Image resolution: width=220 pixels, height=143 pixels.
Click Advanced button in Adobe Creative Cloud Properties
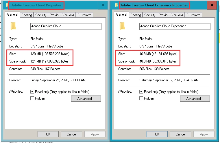click(86, 99)
